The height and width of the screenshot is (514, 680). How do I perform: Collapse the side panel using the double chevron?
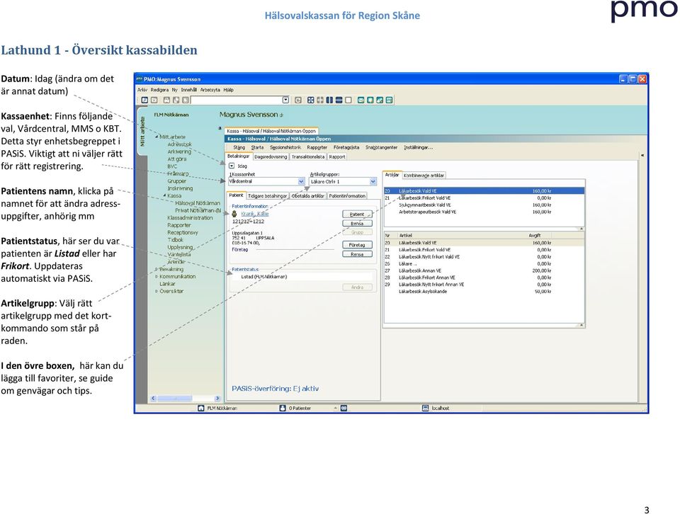[642, 155]
